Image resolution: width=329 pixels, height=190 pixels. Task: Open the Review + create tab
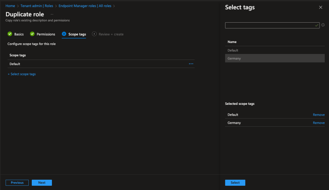click(111, 34)
